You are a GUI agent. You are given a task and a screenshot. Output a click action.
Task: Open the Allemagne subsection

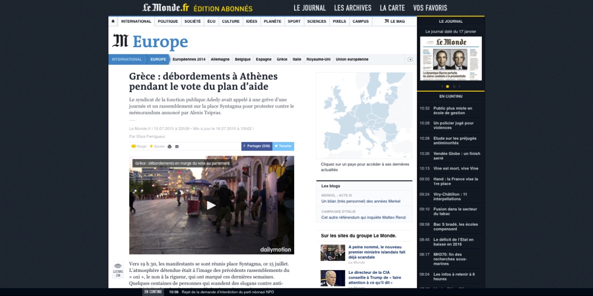220,59
